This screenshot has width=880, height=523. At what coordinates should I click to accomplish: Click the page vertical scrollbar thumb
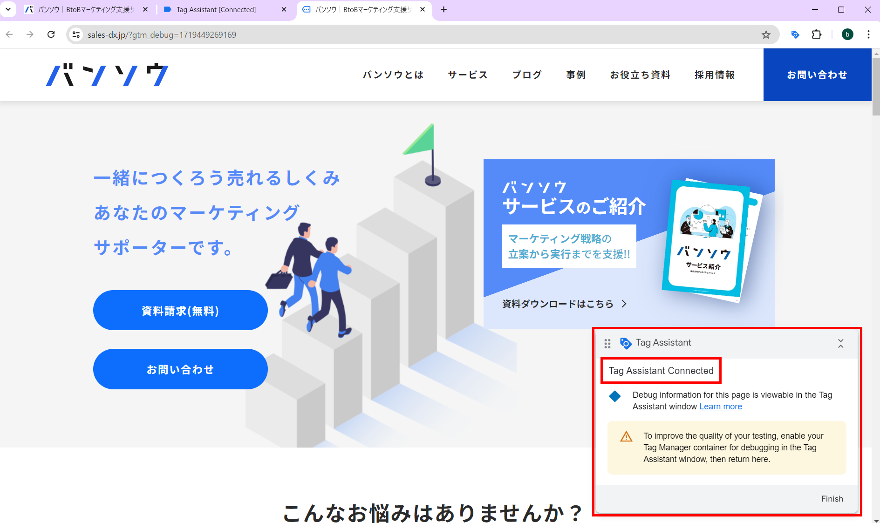[876, 86]
